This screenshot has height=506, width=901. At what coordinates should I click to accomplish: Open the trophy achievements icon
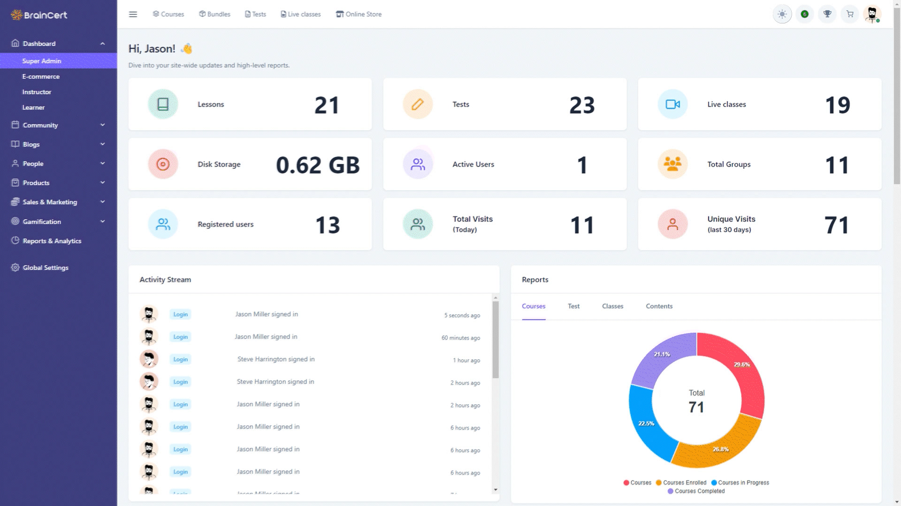[827, 14]
